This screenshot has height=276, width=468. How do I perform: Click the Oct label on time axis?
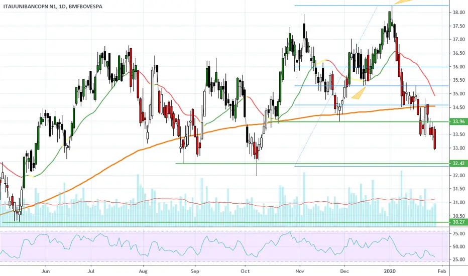245,271
